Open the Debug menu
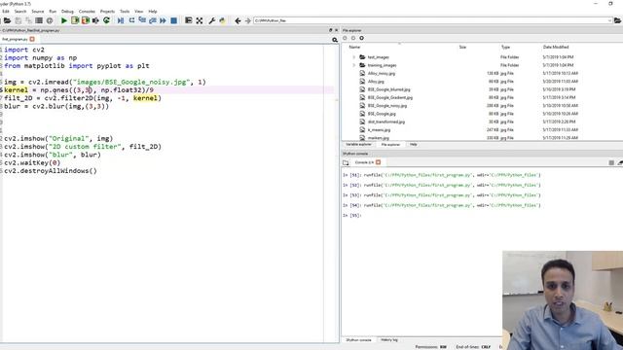623x350 pixels. (67, 12)
